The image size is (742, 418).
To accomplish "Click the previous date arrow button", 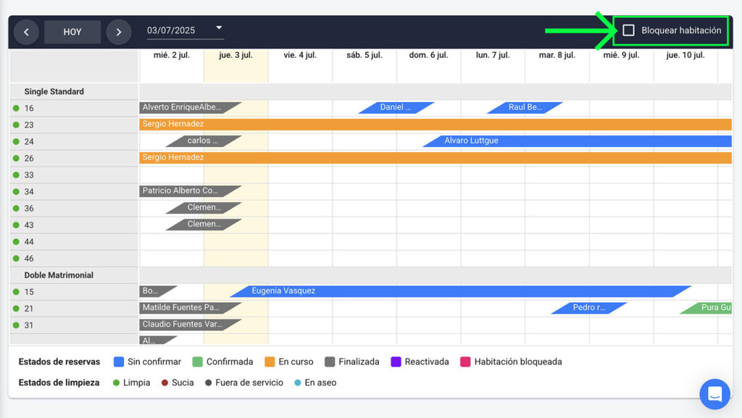I will [x=26, y=32].
